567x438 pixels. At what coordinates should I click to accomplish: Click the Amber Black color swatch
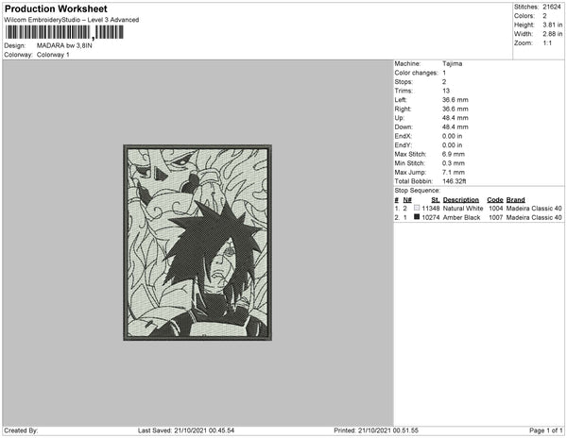click(417, 217)
